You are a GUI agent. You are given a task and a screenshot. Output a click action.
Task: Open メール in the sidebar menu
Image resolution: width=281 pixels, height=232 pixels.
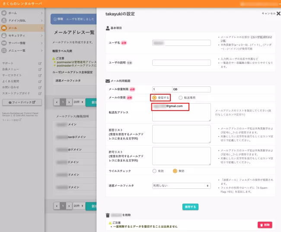point(22,28)
